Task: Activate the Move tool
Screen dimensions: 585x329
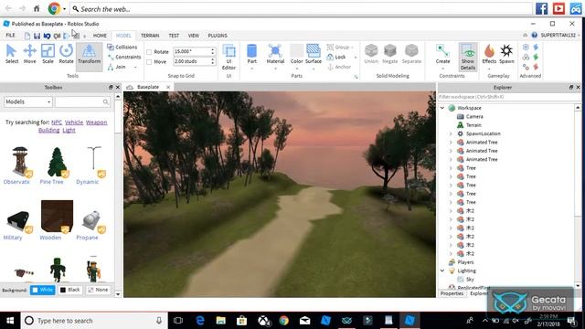Action: tap(29, 54)
